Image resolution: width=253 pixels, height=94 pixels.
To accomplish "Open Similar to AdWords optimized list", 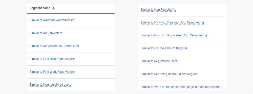I will click(x=52, y=20).
